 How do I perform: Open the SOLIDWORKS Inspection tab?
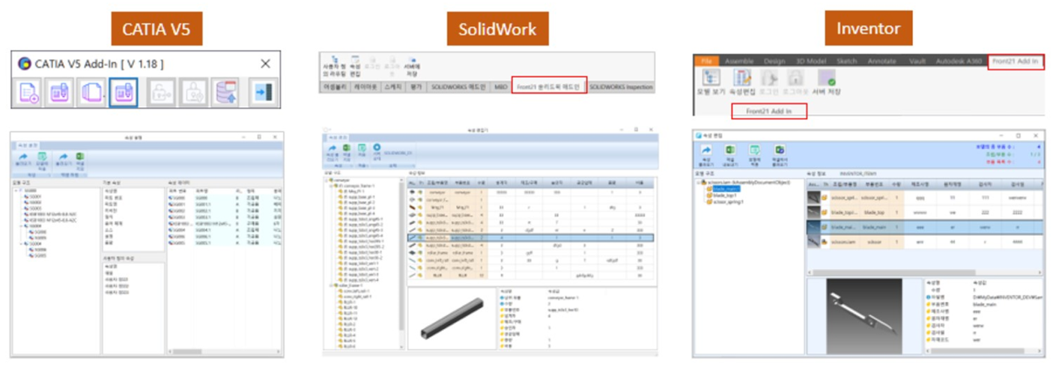[621, 87]
